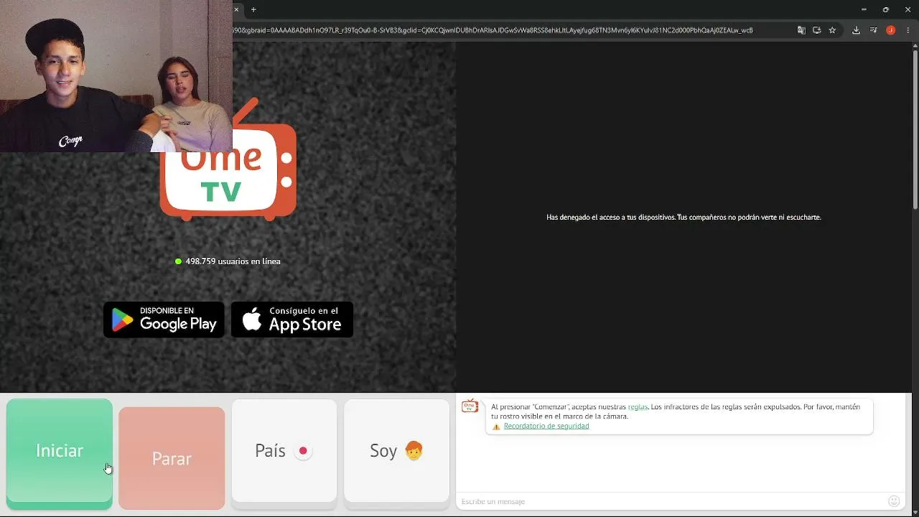Click the yellow safety warning triangle icon
919x517 pixels.
[x=496, y=427]
